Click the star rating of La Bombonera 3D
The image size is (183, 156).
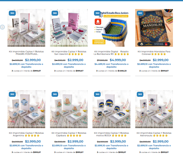122,54
